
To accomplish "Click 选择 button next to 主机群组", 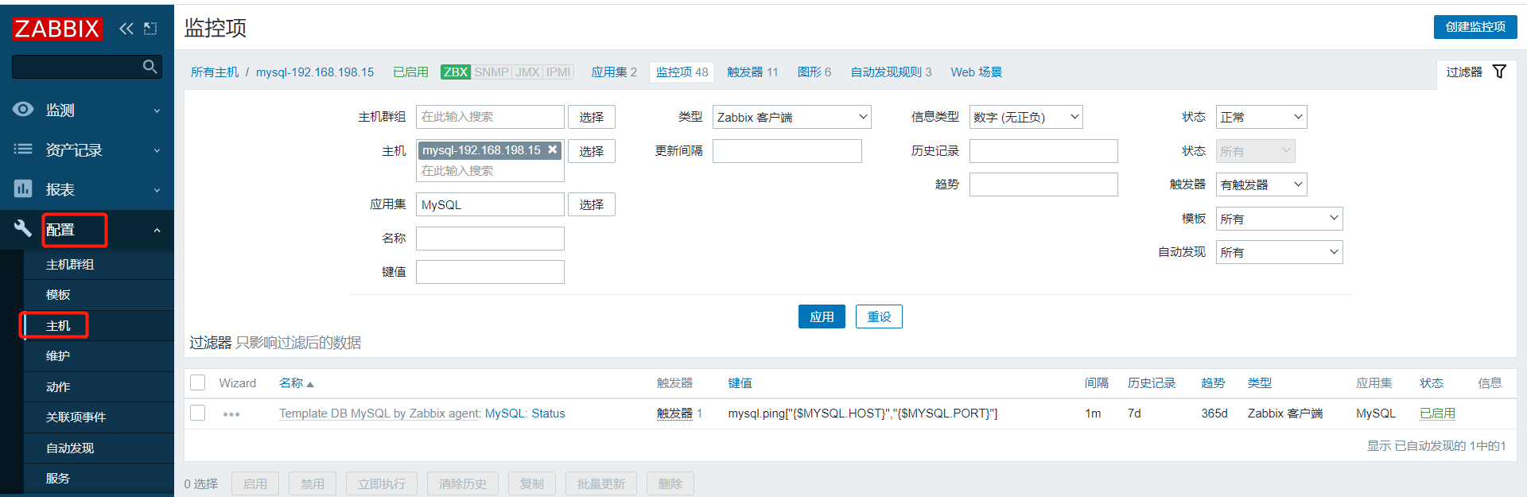I will (592, 117).
